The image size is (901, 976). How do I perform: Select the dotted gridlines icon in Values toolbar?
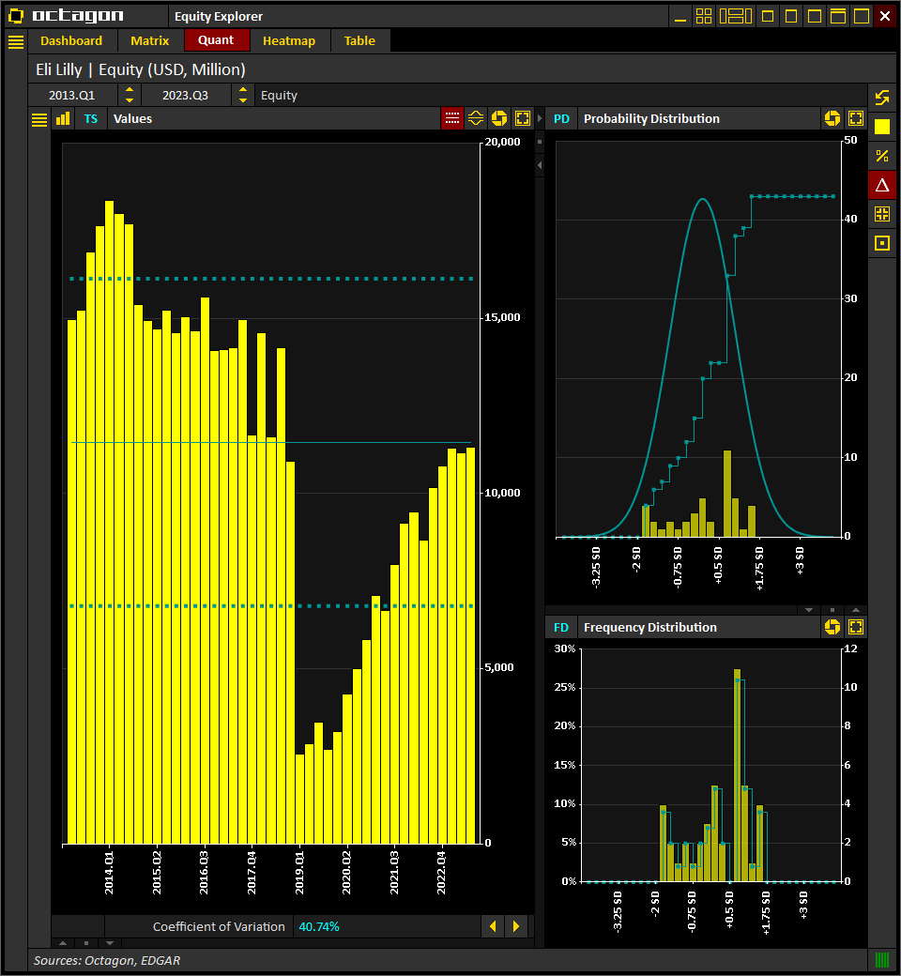coord(451,118)
